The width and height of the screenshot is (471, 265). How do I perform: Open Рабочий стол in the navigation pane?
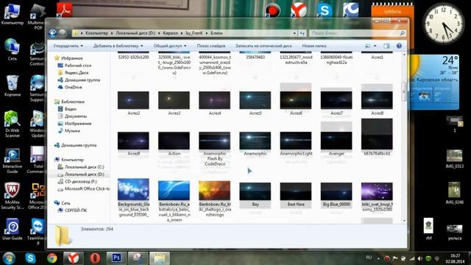[78, 66]
